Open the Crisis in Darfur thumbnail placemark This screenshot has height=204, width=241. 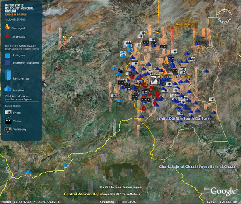pos(155,80)
